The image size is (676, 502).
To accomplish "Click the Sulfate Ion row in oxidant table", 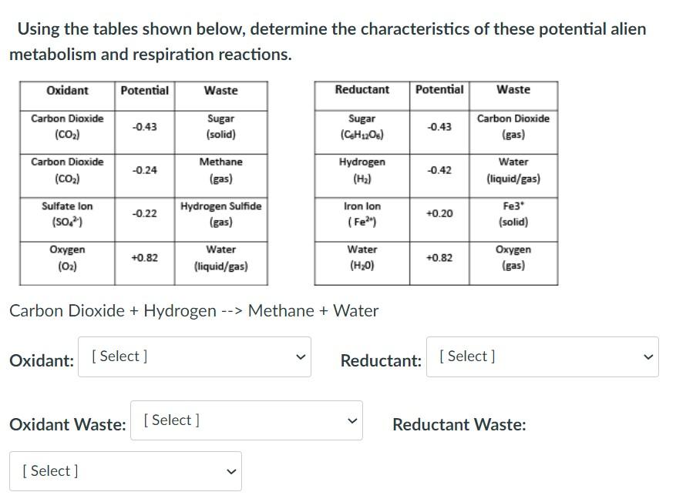I will click(x=67, y=214).
